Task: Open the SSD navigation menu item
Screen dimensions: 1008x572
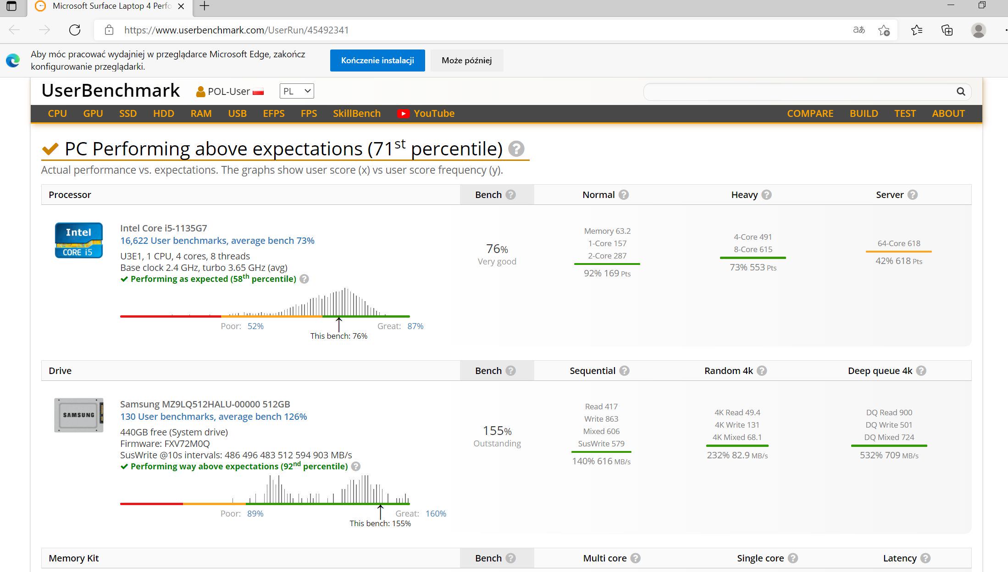Action: coord(128,114)
